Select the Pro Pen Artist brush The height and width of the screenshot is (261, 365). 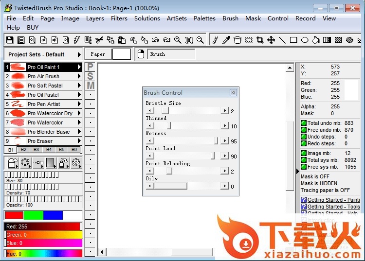[43, 104]
